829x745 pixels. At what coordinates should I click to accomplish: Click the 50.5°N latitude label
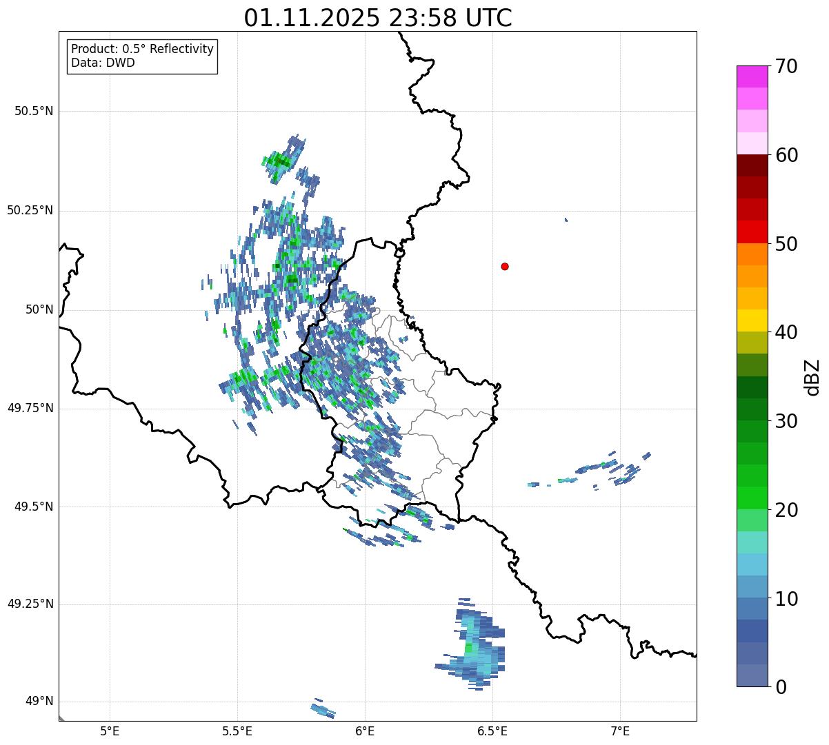point(34,111)
